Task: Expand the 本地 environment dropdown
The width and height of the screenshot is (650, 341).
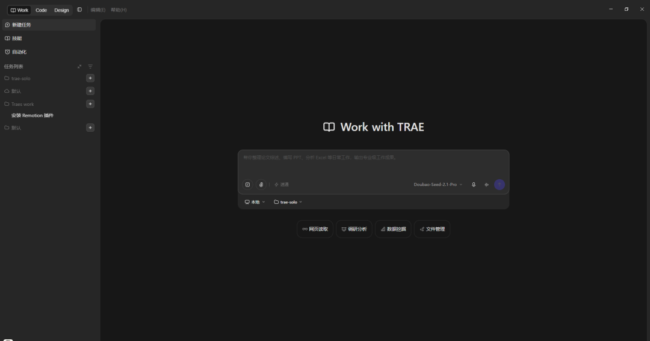Action: pyautogui.click(x=255, y=202)
